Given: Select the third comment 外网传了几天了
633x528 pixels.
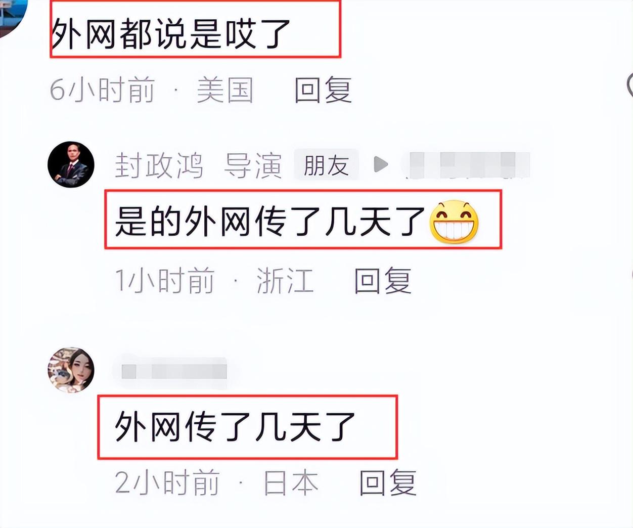Looking at the screenshot, I should pos(235,426).
